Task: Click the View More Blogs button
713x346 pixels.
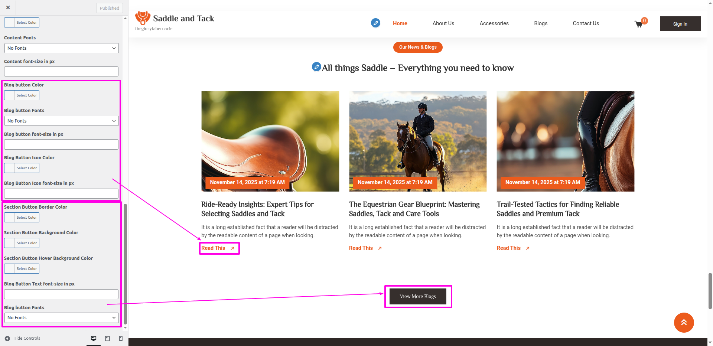Action: point(418,297)
